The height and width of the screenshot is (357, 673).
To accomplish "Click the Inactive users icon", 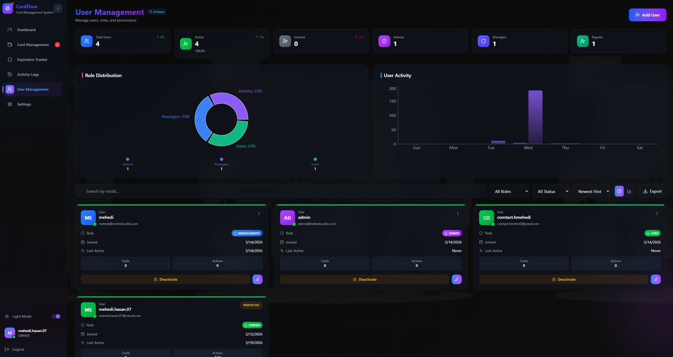I will pos(285,41).
